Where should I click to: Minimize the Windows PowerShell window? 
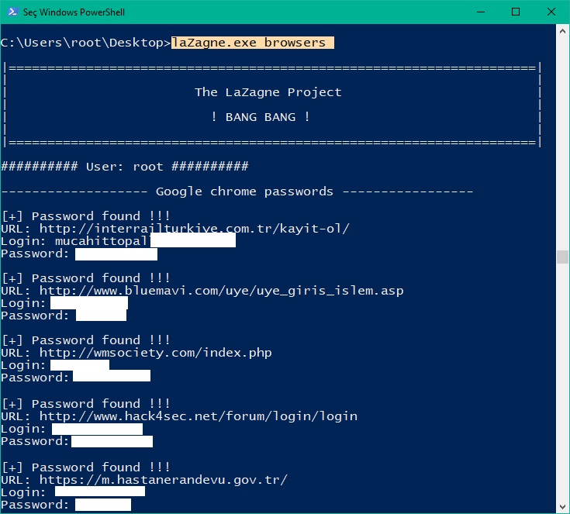tap(481, 12)
